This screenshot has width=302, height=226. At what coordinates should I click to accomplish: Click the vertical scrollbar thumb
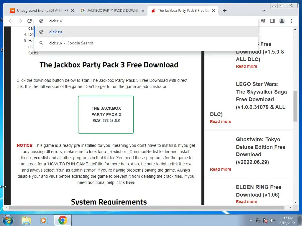296,106
